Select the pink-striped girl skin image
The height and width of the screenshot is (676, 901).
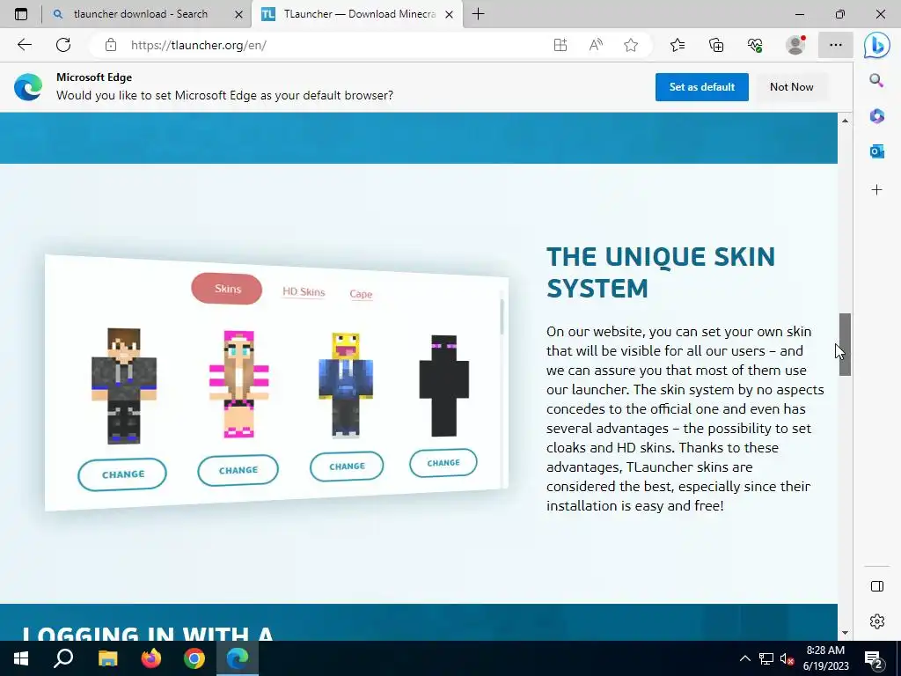[238, 384]
